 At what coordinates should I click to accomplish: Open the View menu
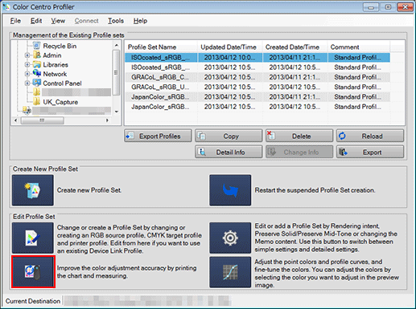tap(58, 21)
